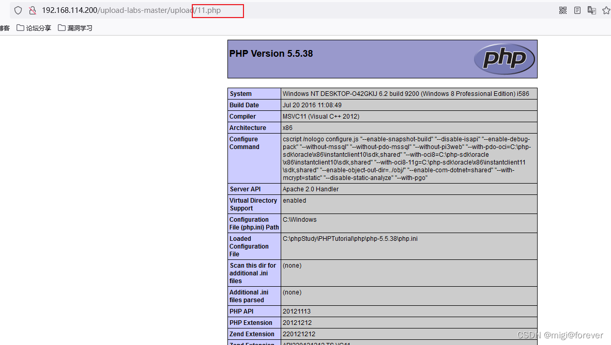Bookmark this page with the star icon
Viewport: 611px width, 345px height.
click(x=606, y=10)
